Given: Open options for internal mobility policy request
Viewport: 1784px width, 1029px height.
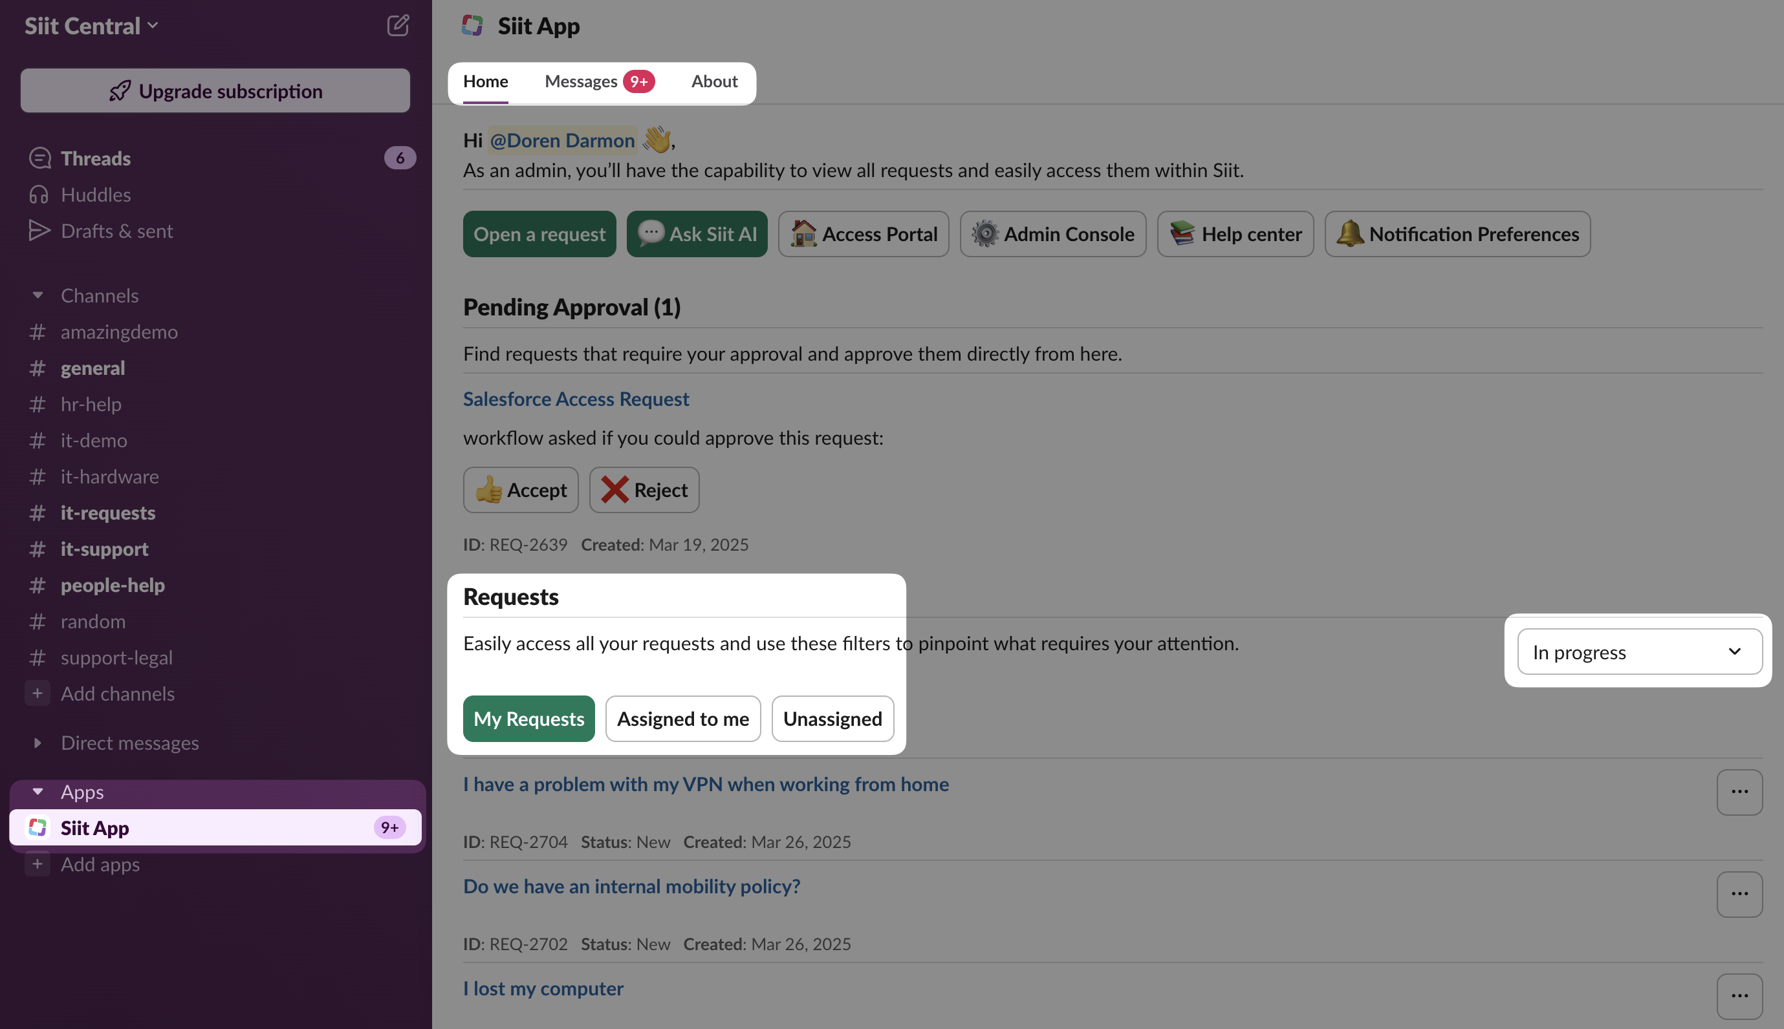Looking at the screenshot, I should 1739,894.
